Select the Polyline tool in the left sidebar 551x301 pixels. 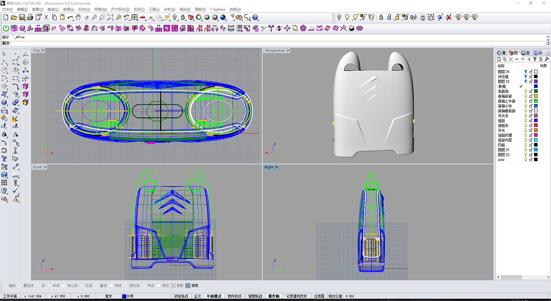4,62
